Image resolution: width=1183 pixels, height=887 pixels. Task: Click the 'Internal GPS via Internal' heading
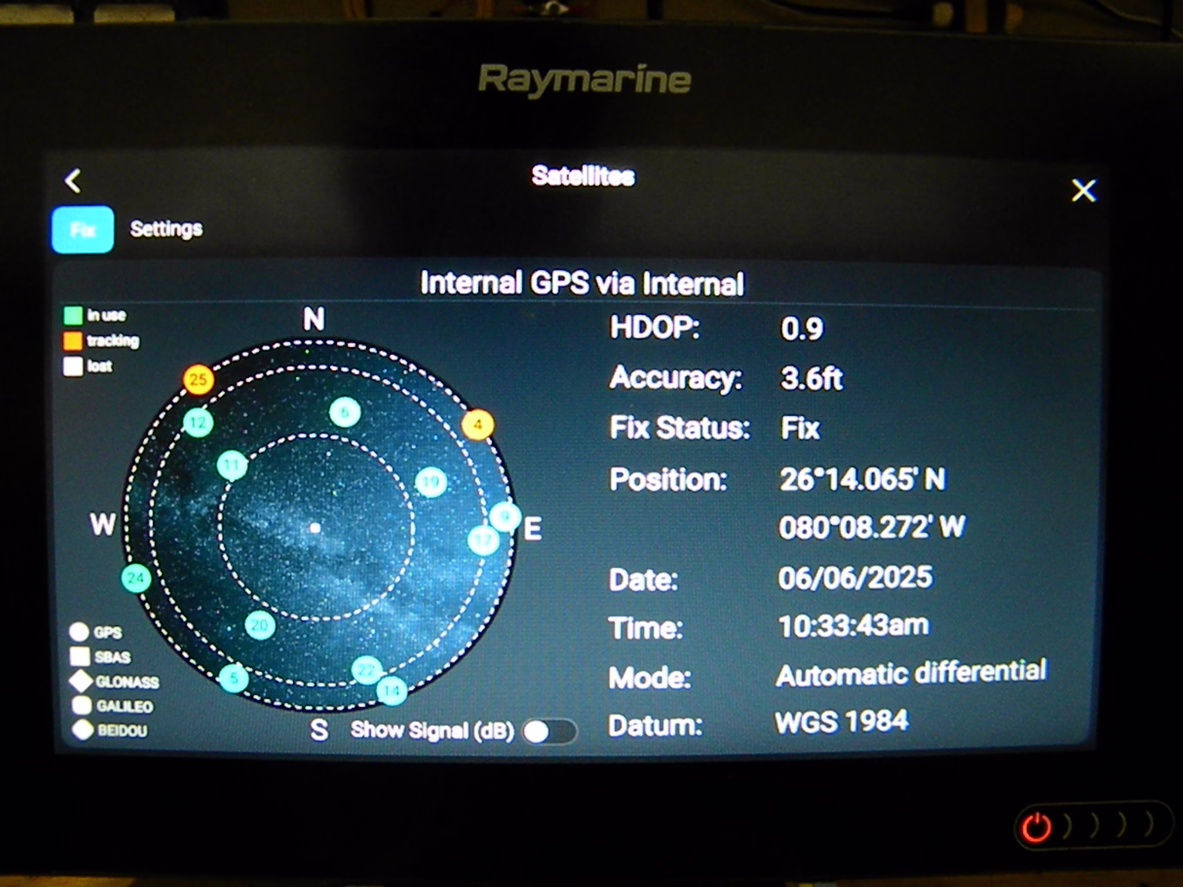point(582,284)
